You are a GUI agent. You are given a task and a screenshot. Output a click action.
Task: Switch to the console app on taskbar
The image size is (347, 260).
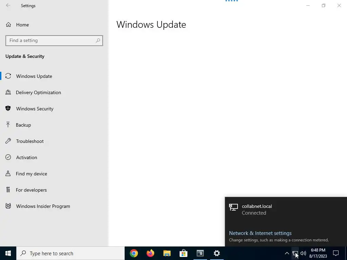[200, 253]
